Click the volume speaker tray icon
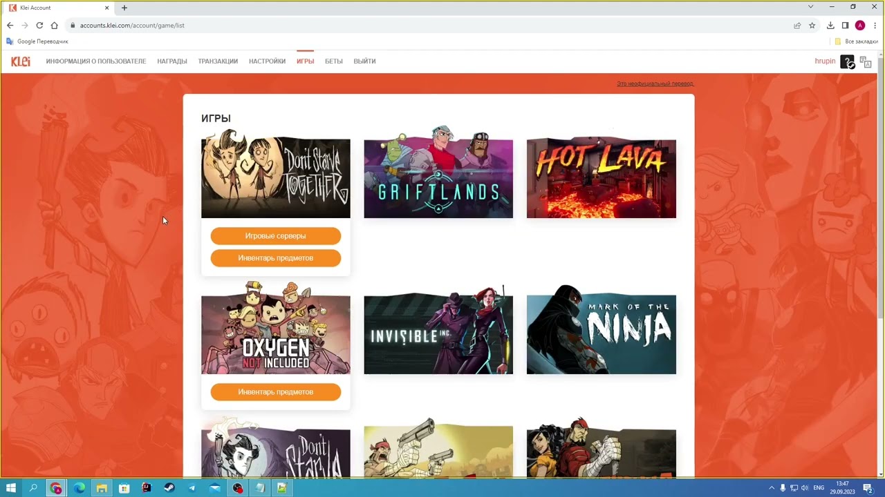 point(805,488)
